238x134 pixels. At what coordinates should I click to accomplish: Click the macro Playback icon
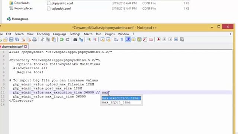170,39
